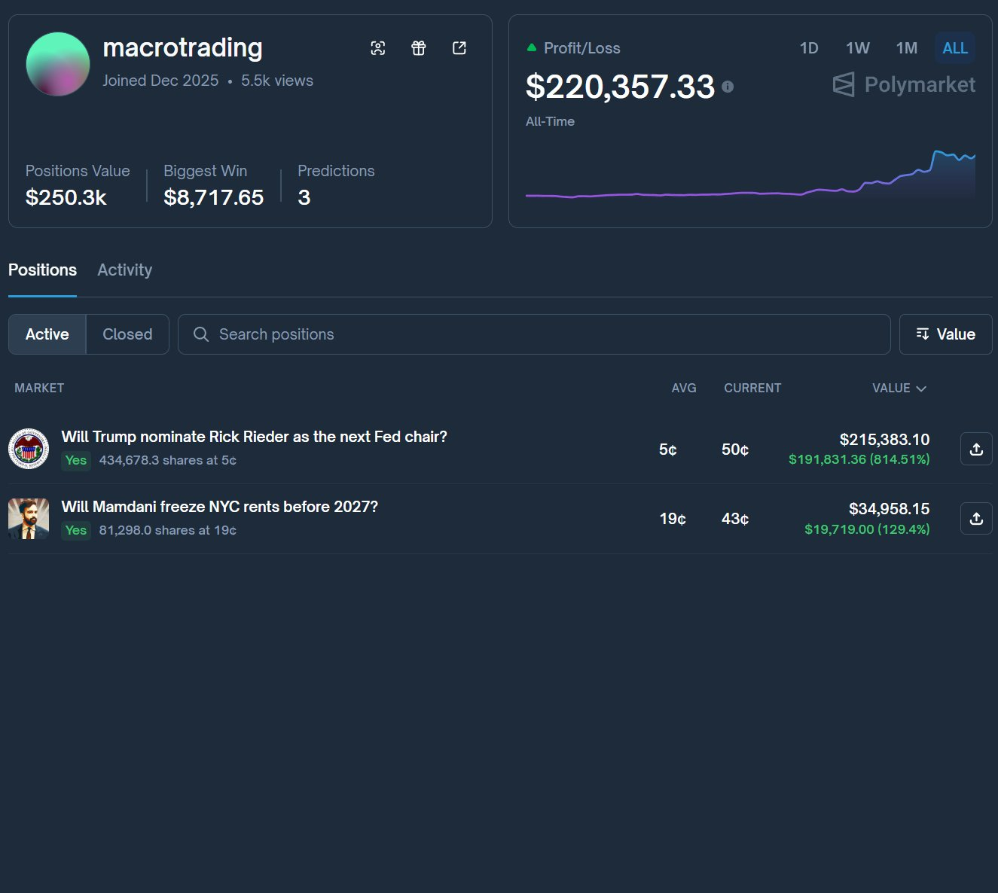Switch to Closed positions filter
The width and height of the screenshot is (998, 893).
pos(127,334)
